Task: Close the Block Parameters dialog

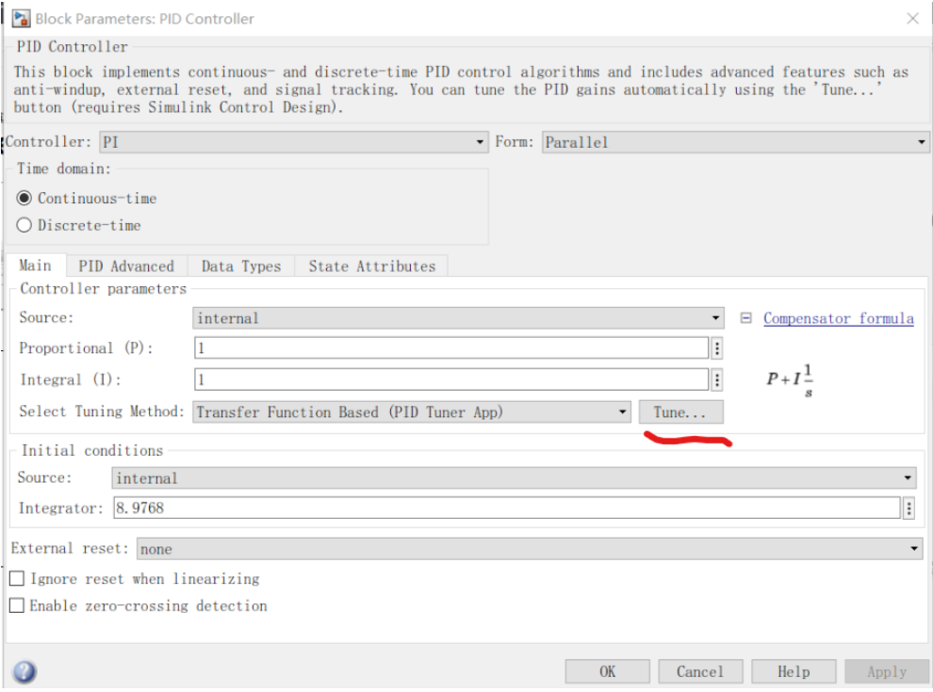Action: pos(913,19)
